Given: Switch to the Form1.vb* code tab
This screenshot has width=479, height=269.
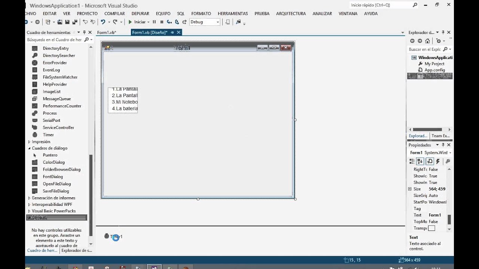Looking at the screenshot, I should [107, 33].
